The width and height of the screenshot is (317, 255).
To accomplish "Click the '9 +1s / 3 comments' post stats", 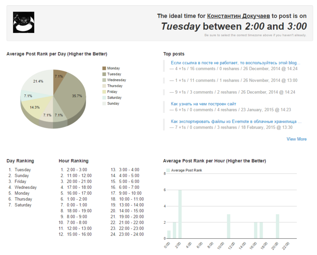I will point(232,92).
